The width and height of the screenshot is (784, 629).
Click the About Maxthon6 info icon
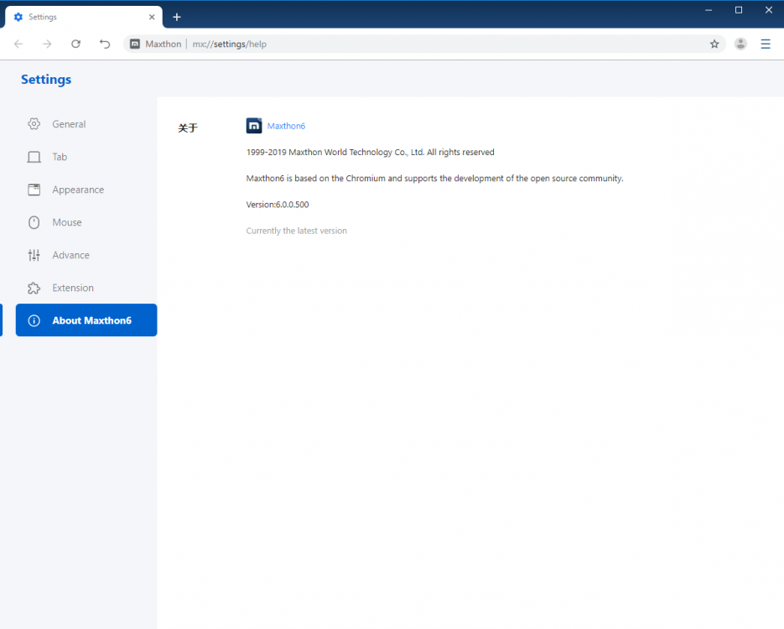[x=34, y=320]
